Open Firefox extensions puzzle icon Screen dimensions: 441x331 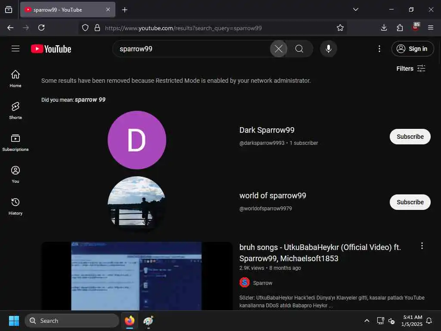400,28
